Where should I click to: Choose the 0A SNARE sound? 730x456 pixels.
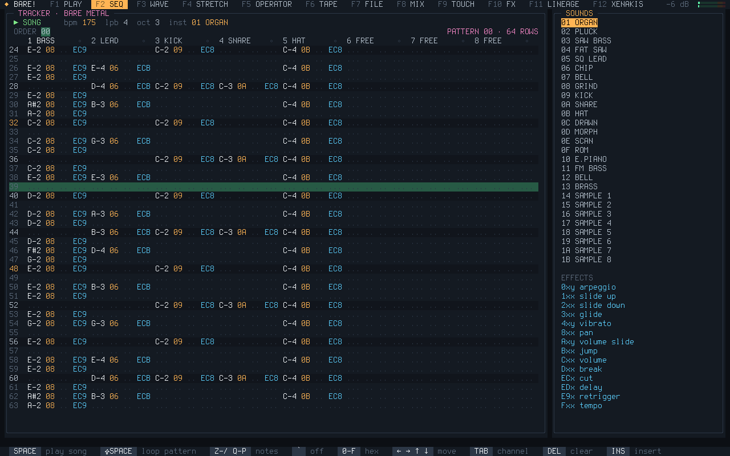pos(579,104)
